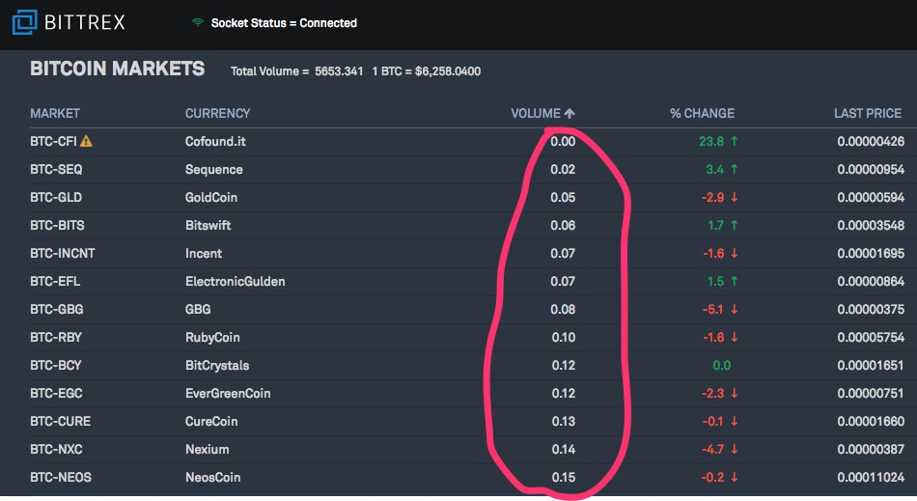Click last price 0.00000426
917x501 pixels.
pyautogui.click(x=871, y=141)
